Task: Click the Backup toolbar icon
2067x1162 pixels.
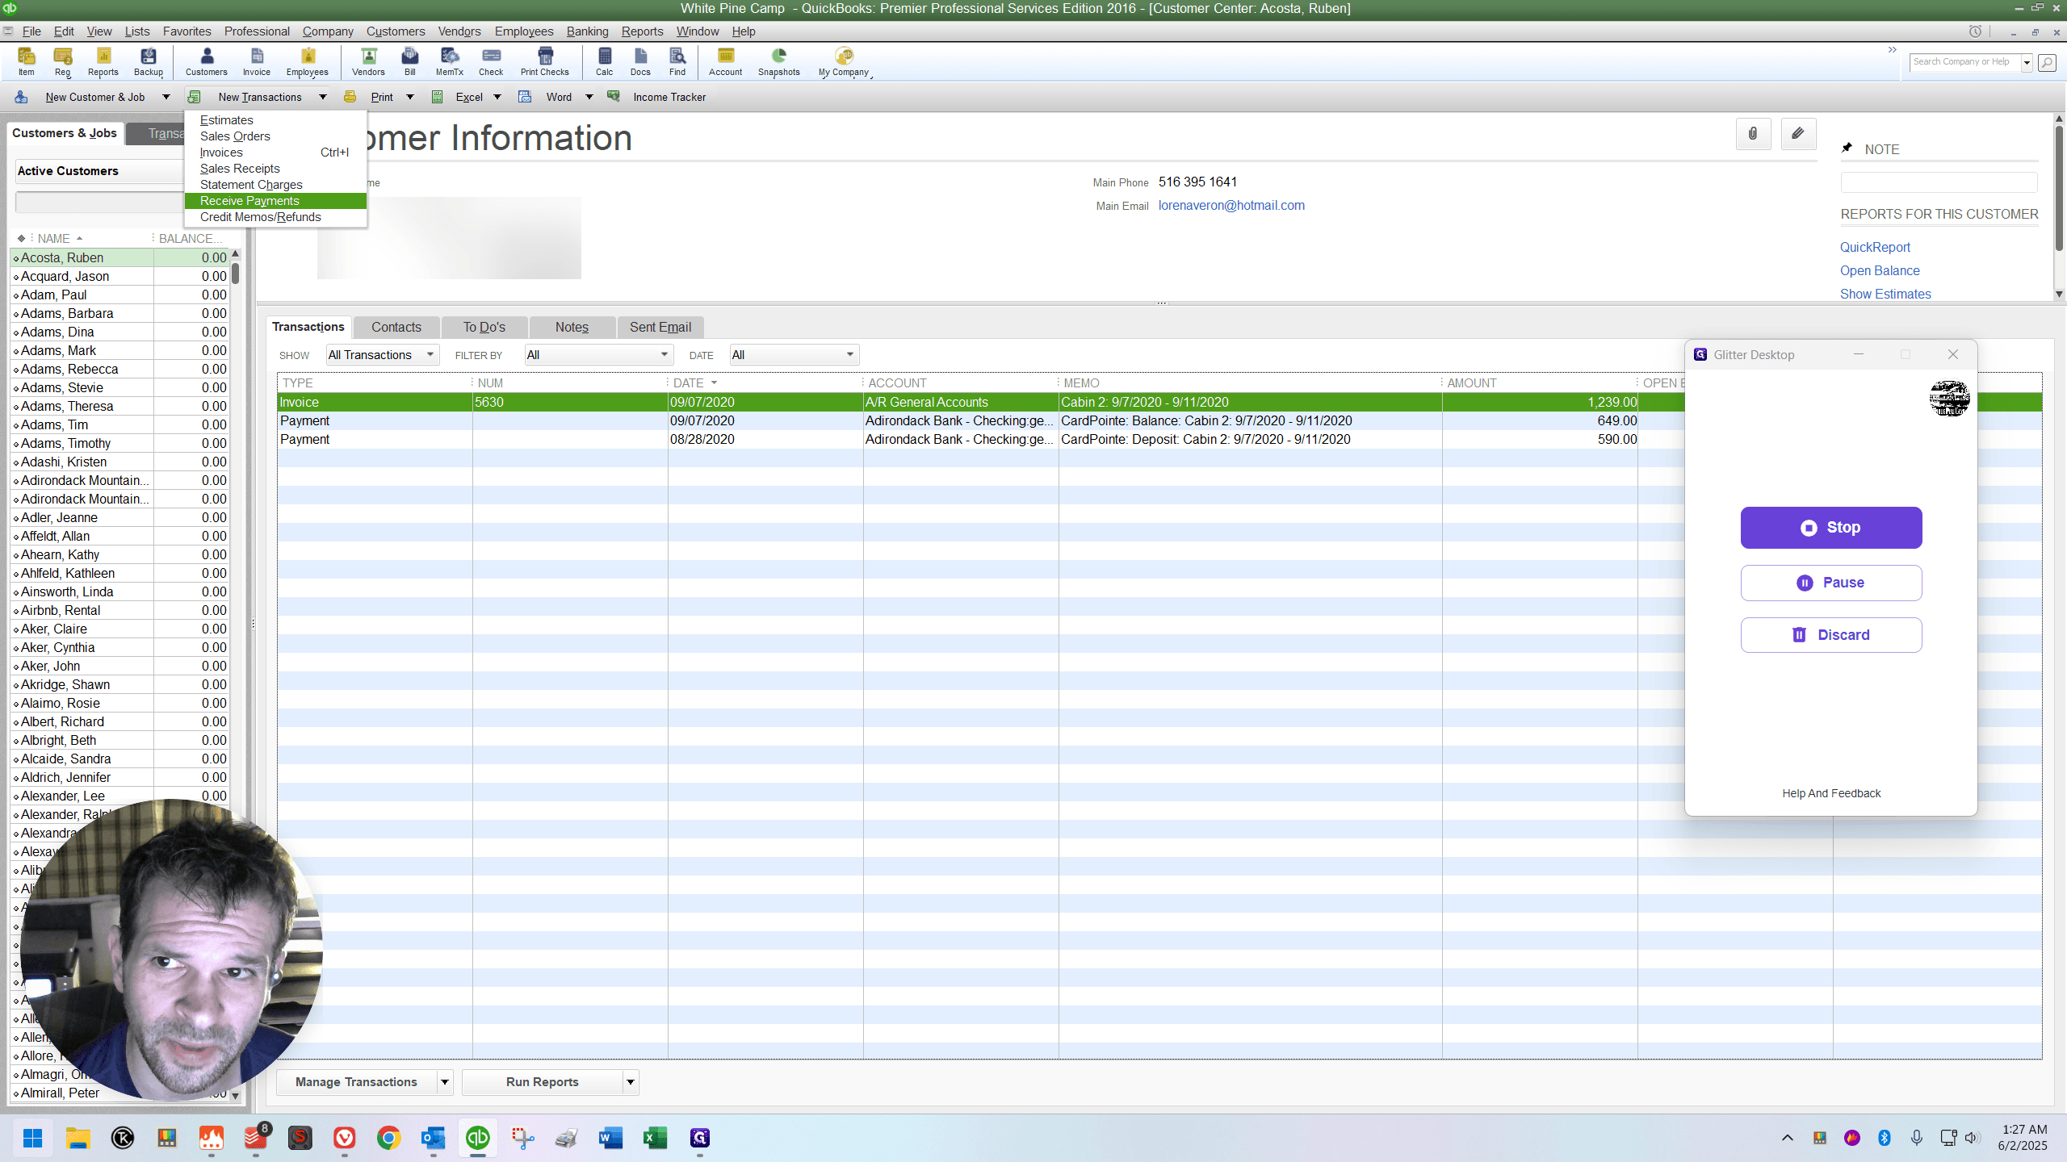Action: pyautogui.click(x=149, y=61)
